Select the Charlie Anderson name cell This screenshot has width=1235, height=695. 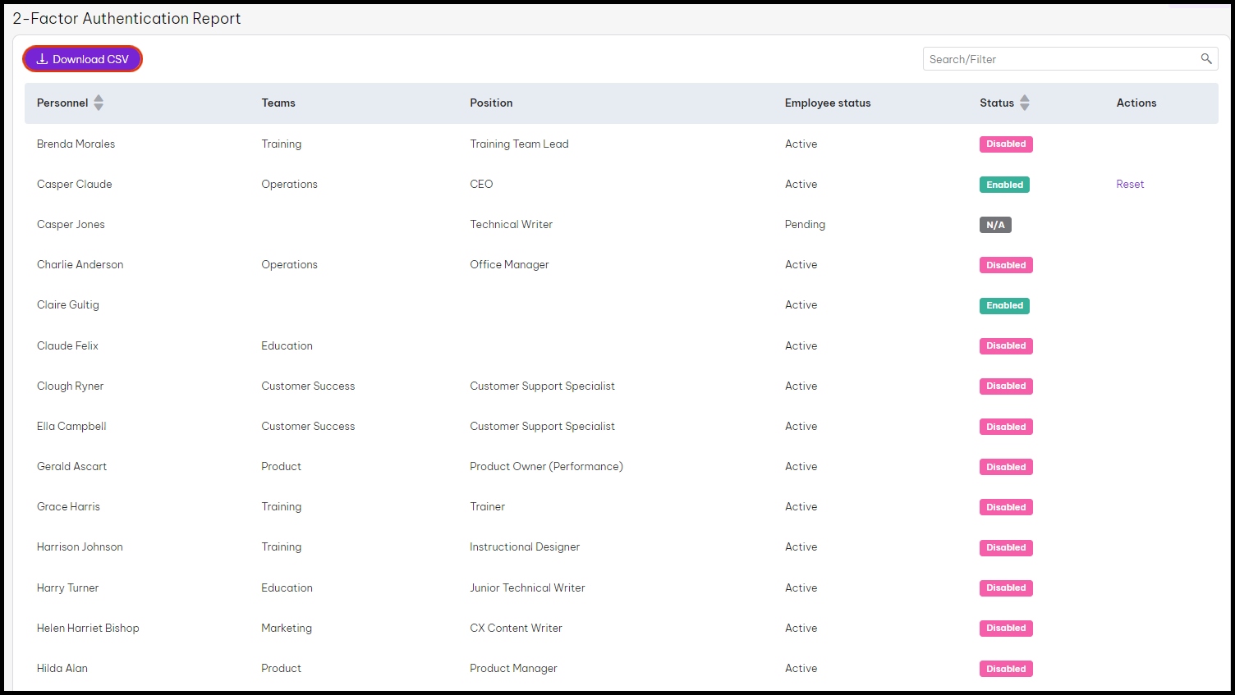(80, 265)
